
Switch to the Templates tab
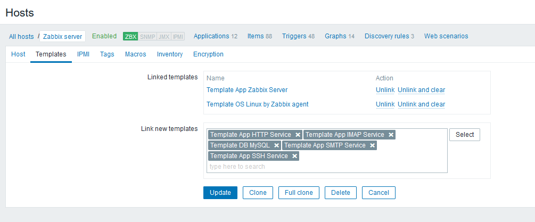tap(51, 54)
